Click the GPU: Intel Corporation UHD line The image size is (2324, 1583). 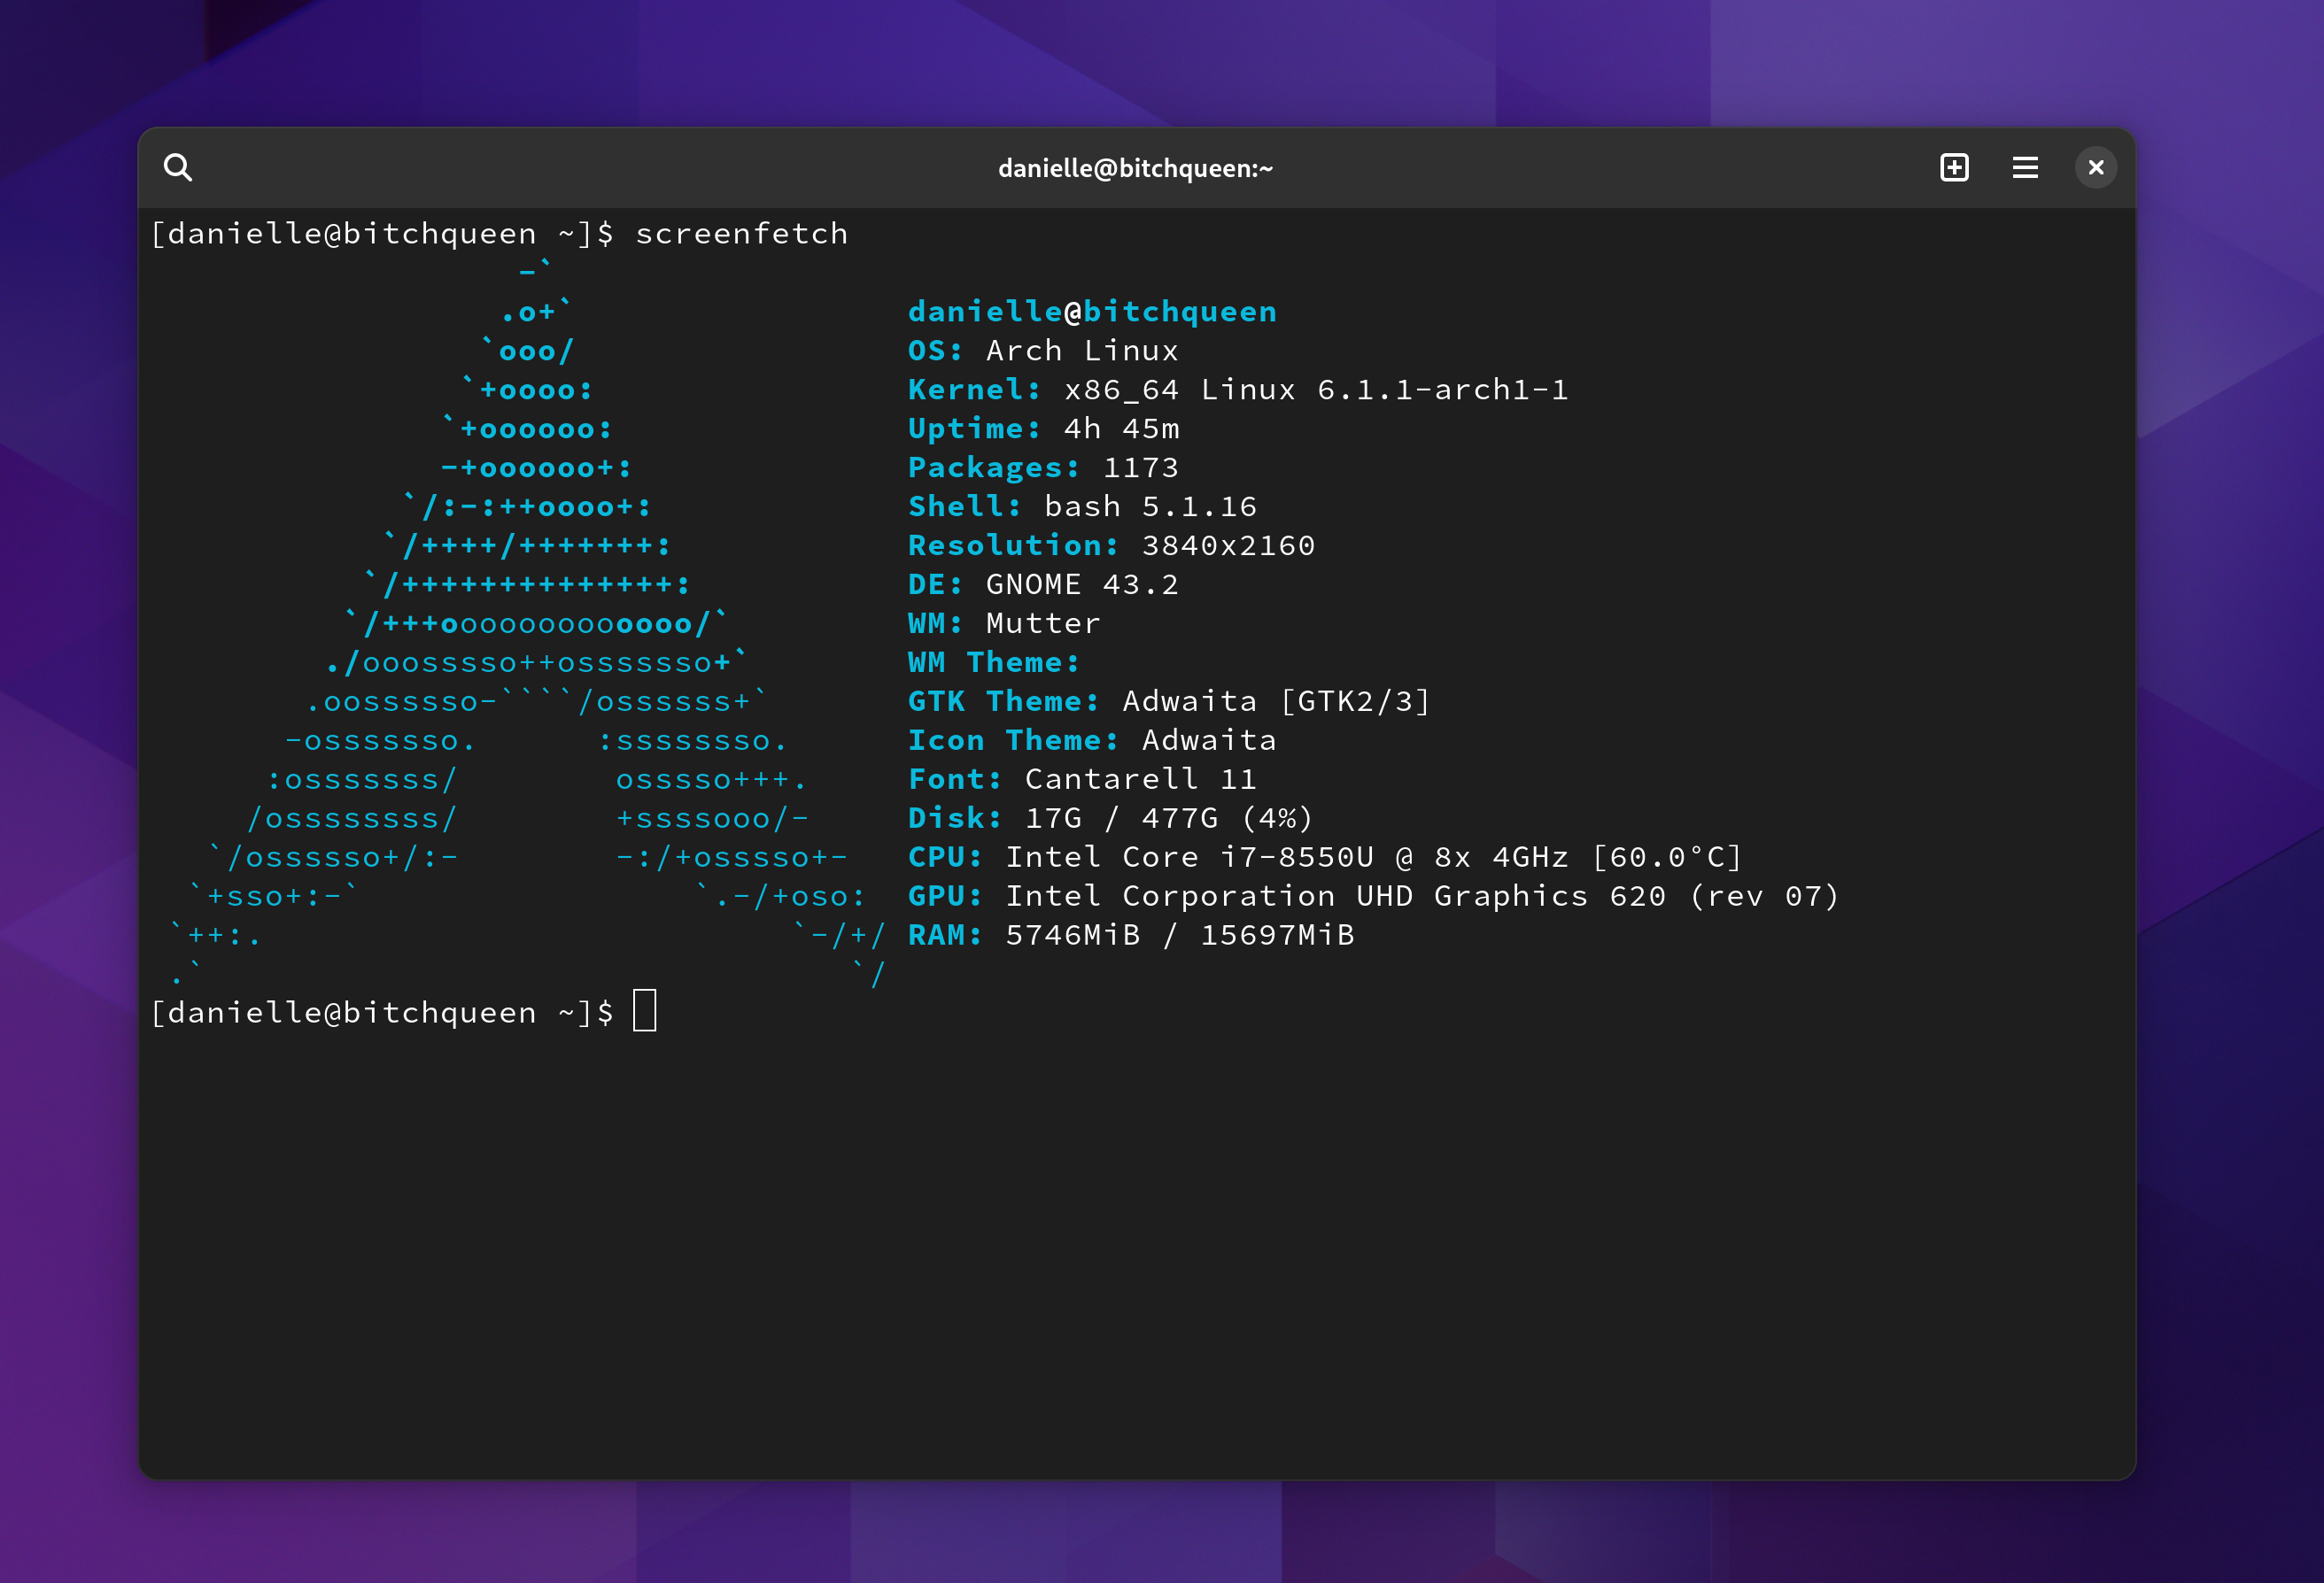(1373, 897)
